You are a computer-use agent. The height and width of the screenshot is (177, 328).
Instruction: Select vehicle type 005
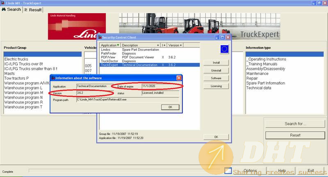(88, 66)
